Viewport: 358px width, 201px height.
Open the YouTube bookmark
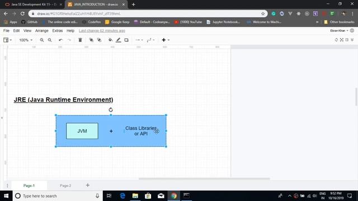[188, 22]
